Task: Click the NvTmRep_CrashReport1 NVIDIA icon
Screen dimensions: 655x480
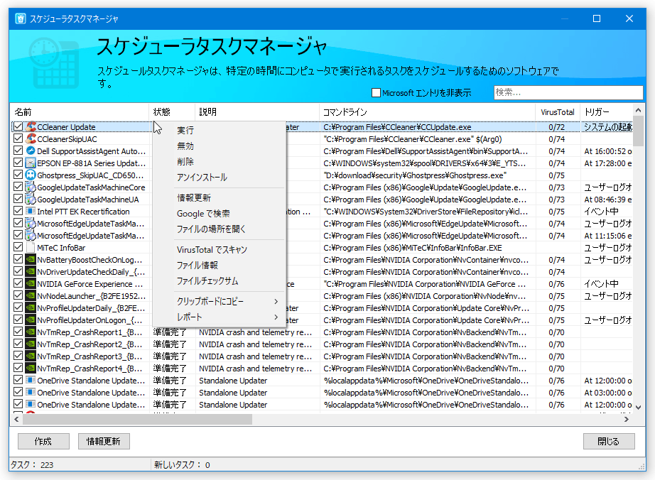Action: pos(31,332)
